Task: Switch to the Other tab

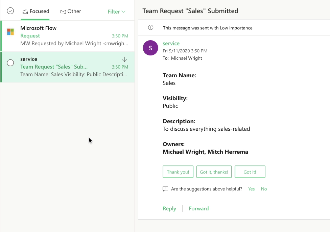Action: coord(71,11)
